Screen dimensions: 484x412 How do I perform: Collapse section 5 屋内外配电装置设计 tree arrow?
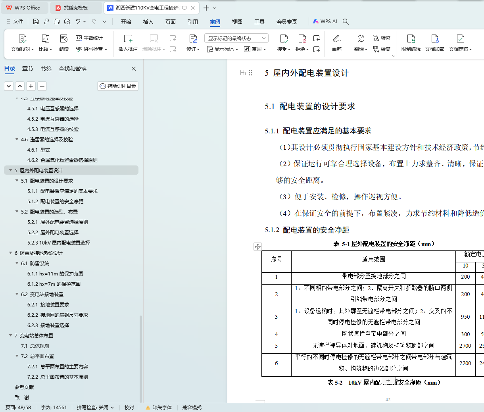coord(10,170)
